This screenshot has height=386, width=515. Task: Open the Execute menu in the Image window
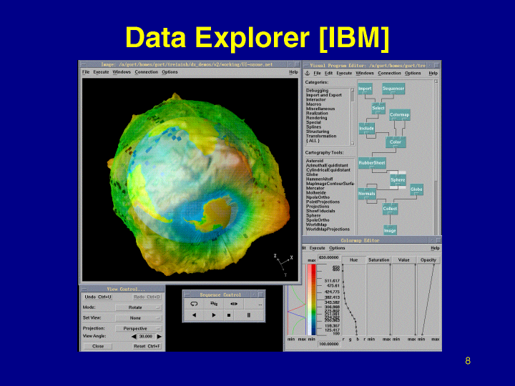101,72
